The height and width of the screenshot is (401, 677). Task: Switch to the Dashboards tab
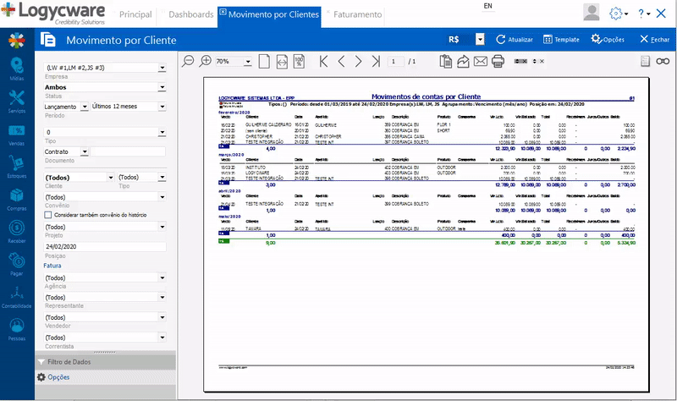click(190, 15)
